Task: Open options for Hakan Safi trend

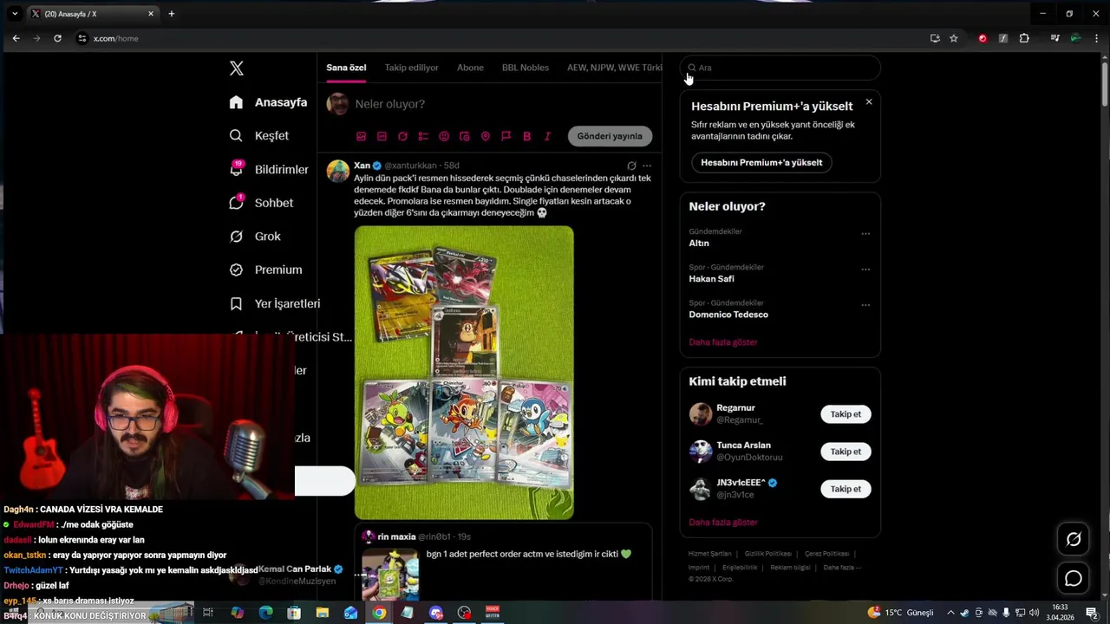Action: coord(865,270)
